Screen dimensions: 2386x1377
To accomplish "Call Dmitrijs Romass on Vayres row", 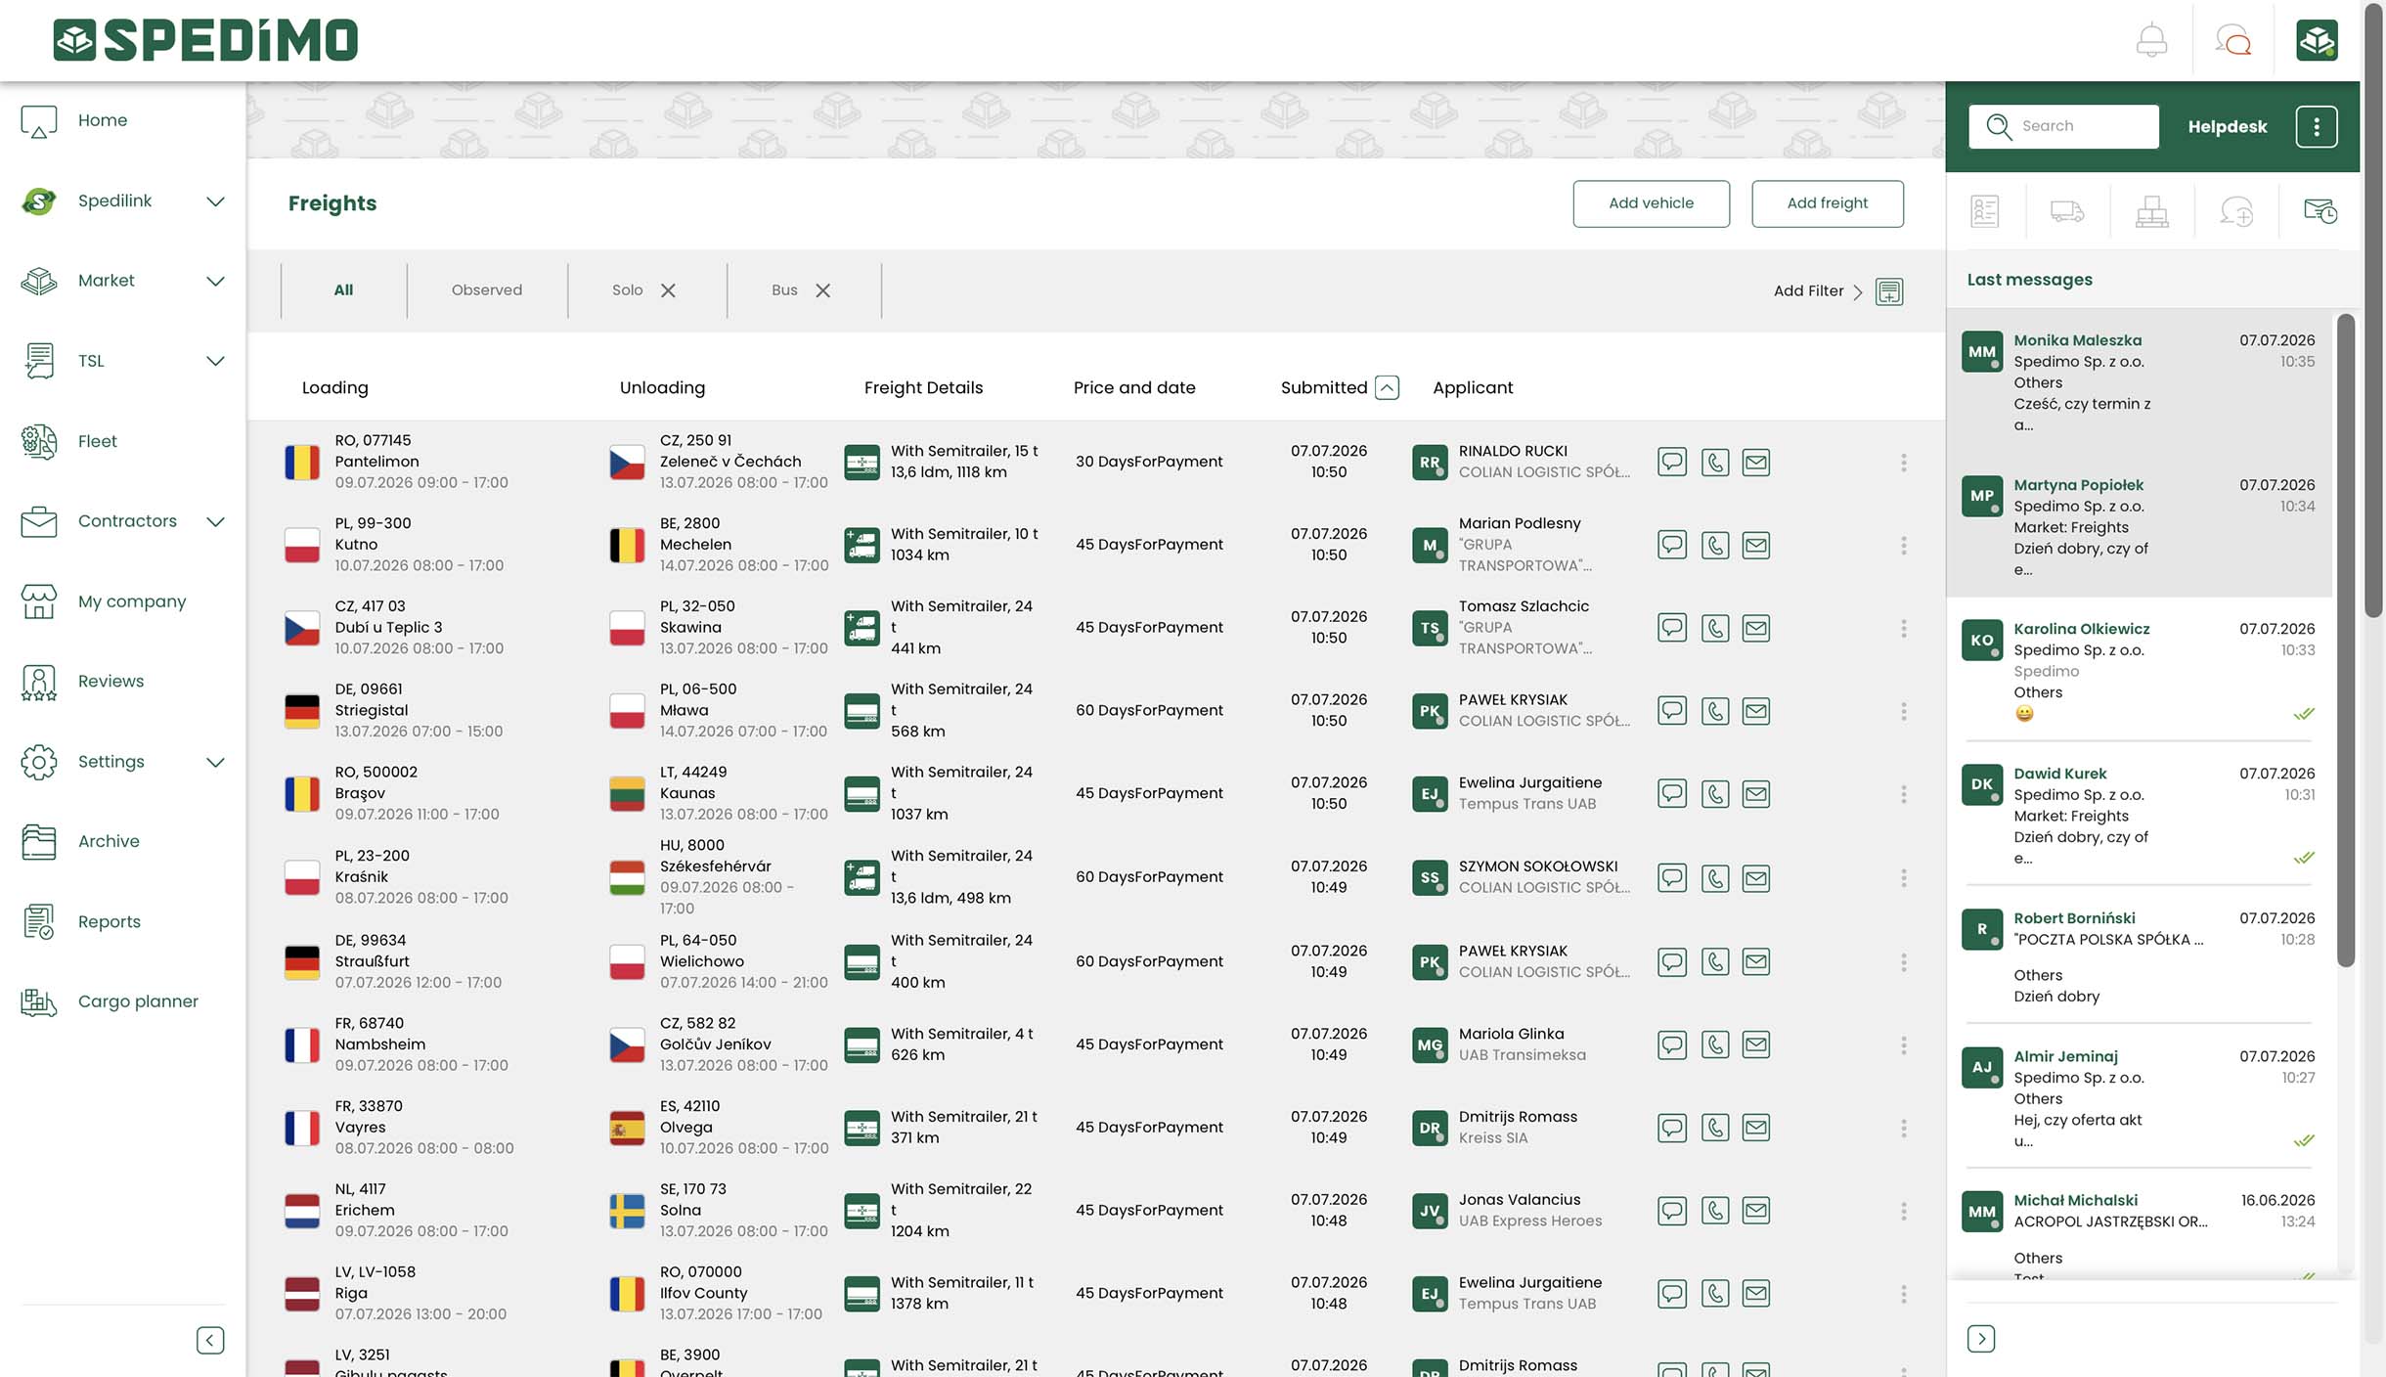I will click(x=1715, y=1128).
